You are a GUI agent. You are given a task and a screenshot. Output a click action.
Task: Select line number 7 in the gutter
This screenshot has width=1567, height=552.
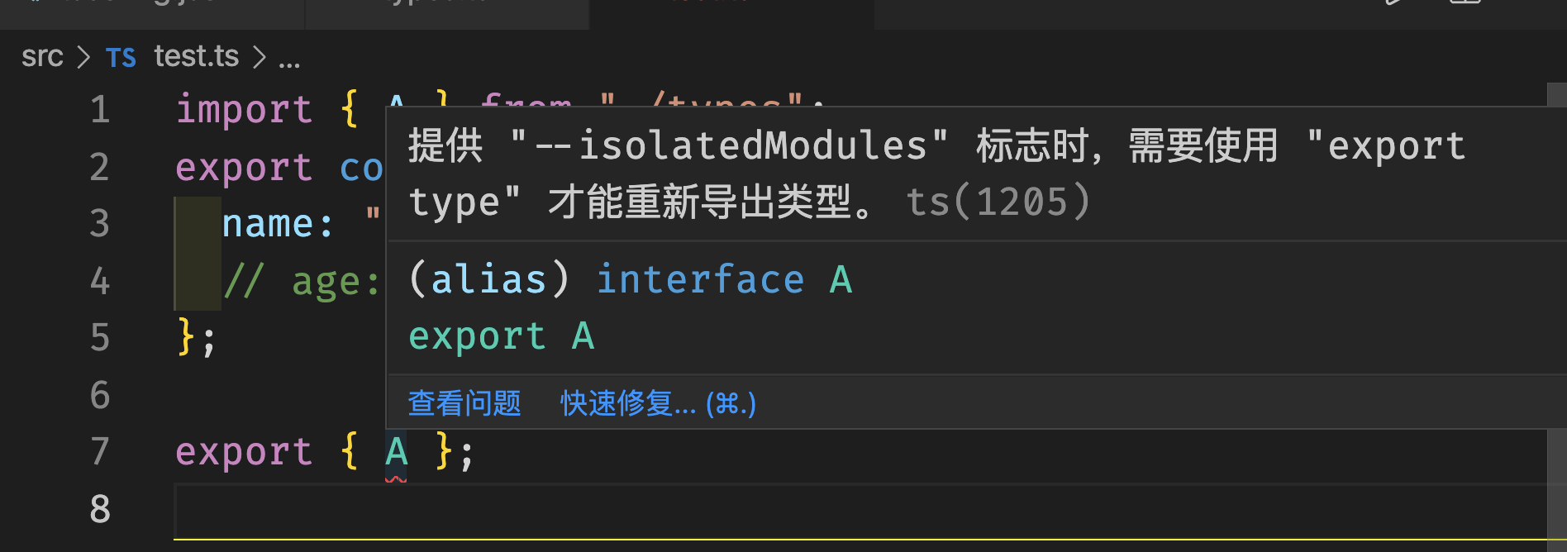click(x=100, y=451)
